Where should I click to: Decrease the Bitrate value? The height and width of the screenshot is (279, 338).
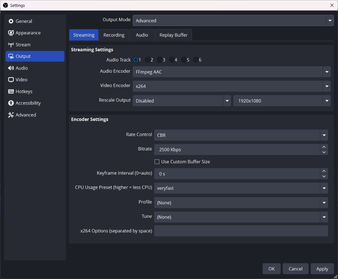click(324, 152)
